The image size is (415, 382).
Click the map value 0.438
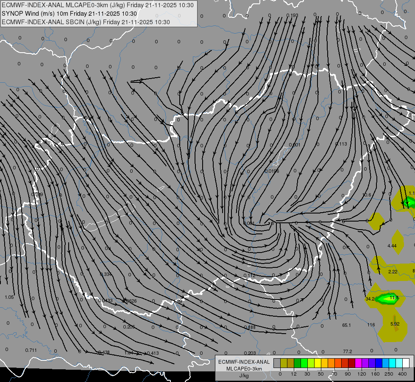tap(104, 352)
